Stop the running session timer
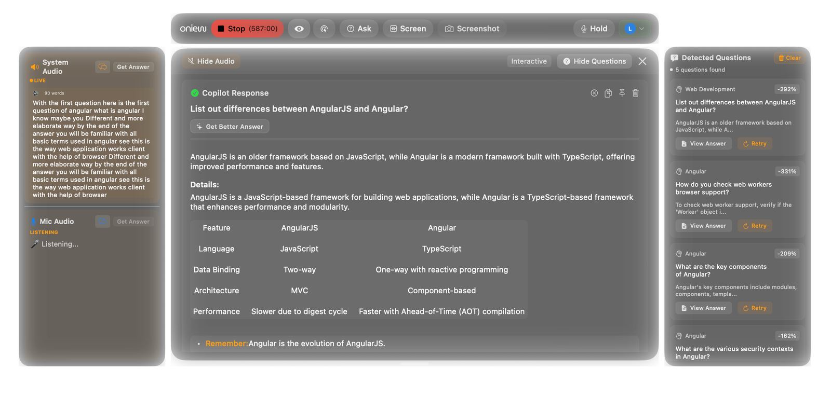Image resolution: width=831 pixels, height=397 pixels. (x=247, y=29)
